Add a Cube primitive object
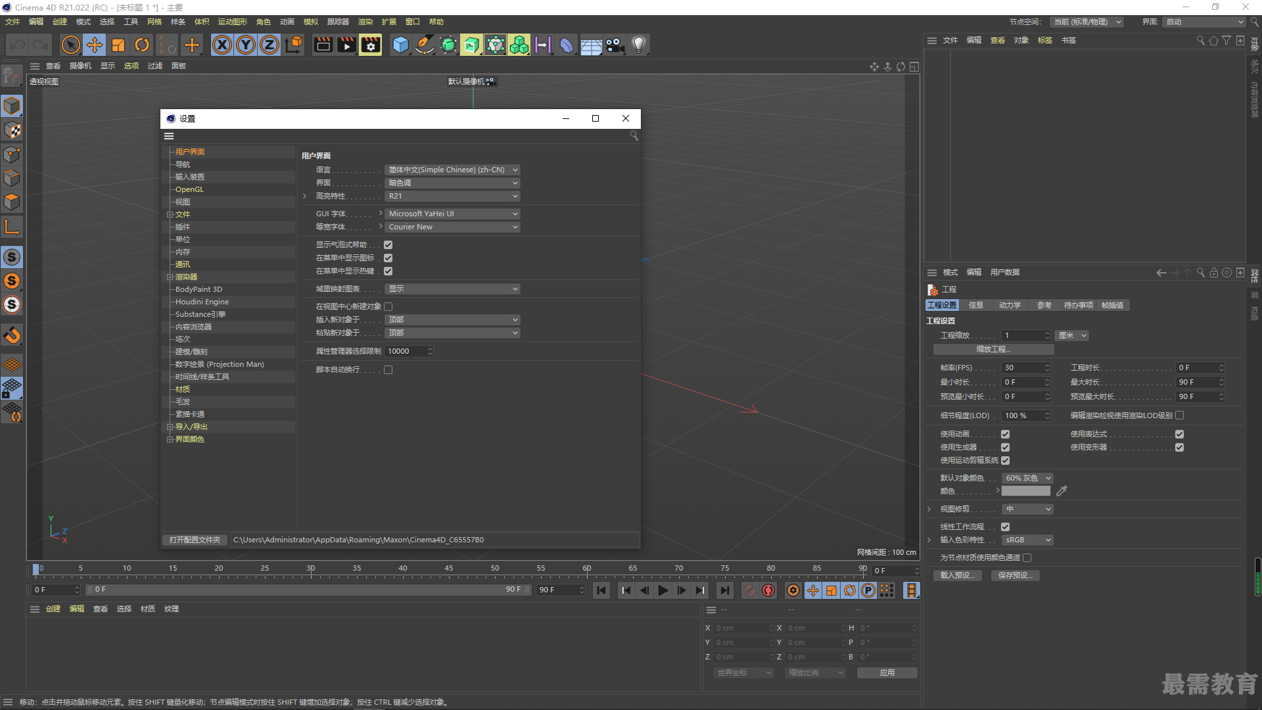 (x=400, y=45)
